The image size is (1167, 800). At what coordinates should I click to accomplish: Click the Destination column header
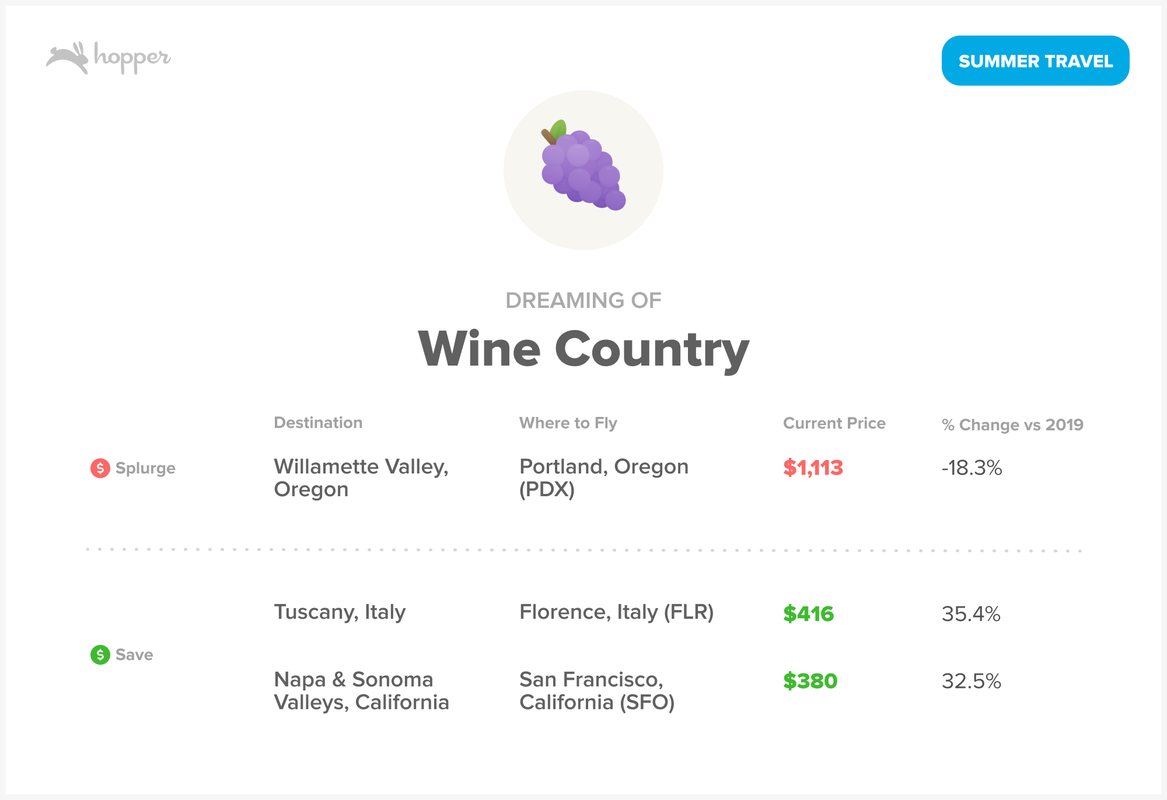(318, 423)
